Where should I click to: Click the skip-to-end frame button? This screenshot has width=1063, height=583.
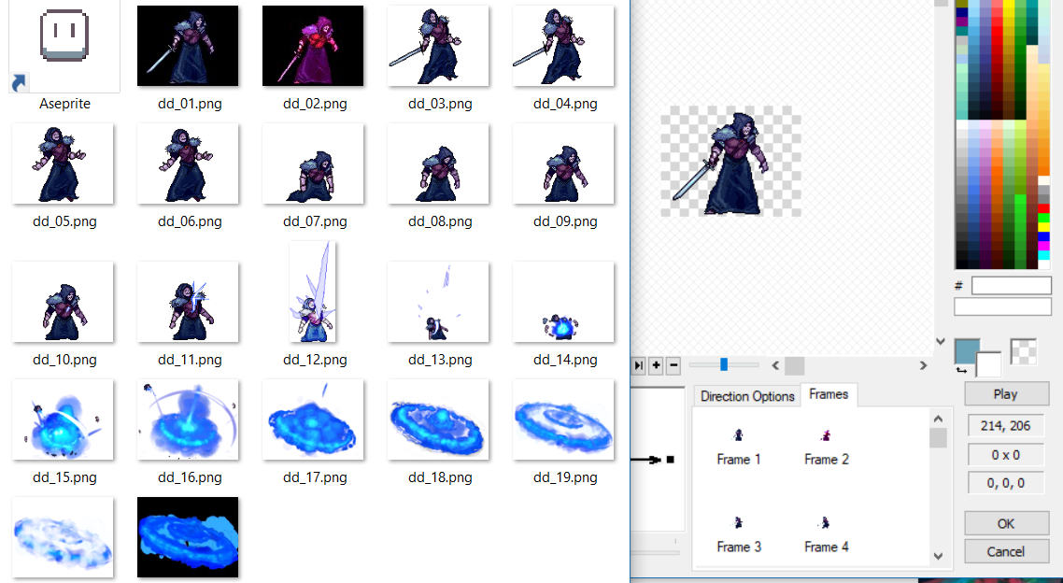[639, 365]
